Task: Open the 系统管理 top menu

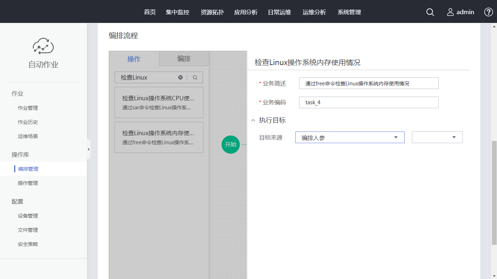Action: click(349, 12)
